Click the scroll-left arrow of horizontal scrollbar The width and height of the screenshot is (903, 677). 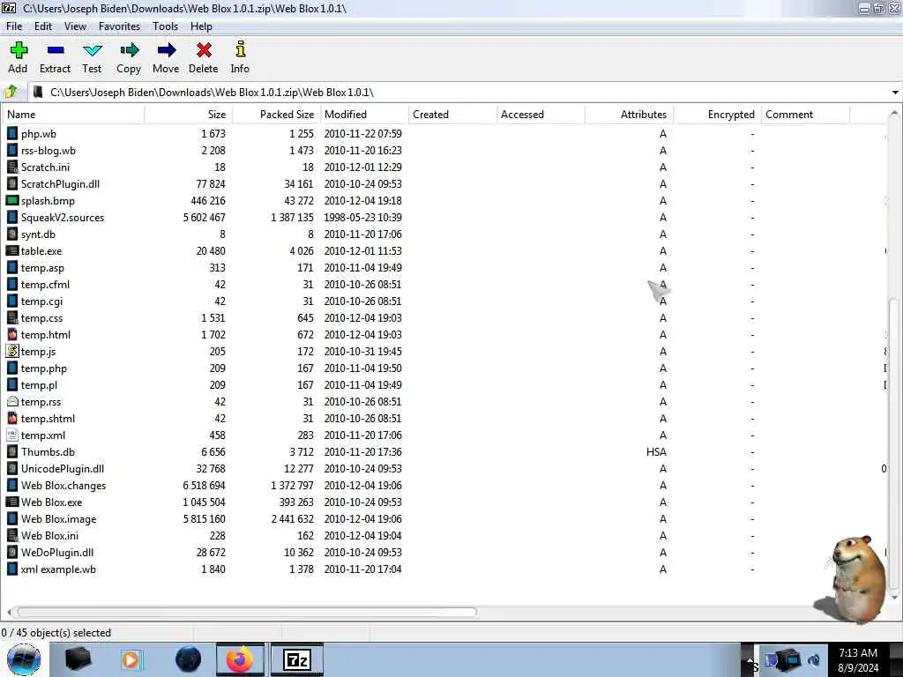click(x=9, y=612)
